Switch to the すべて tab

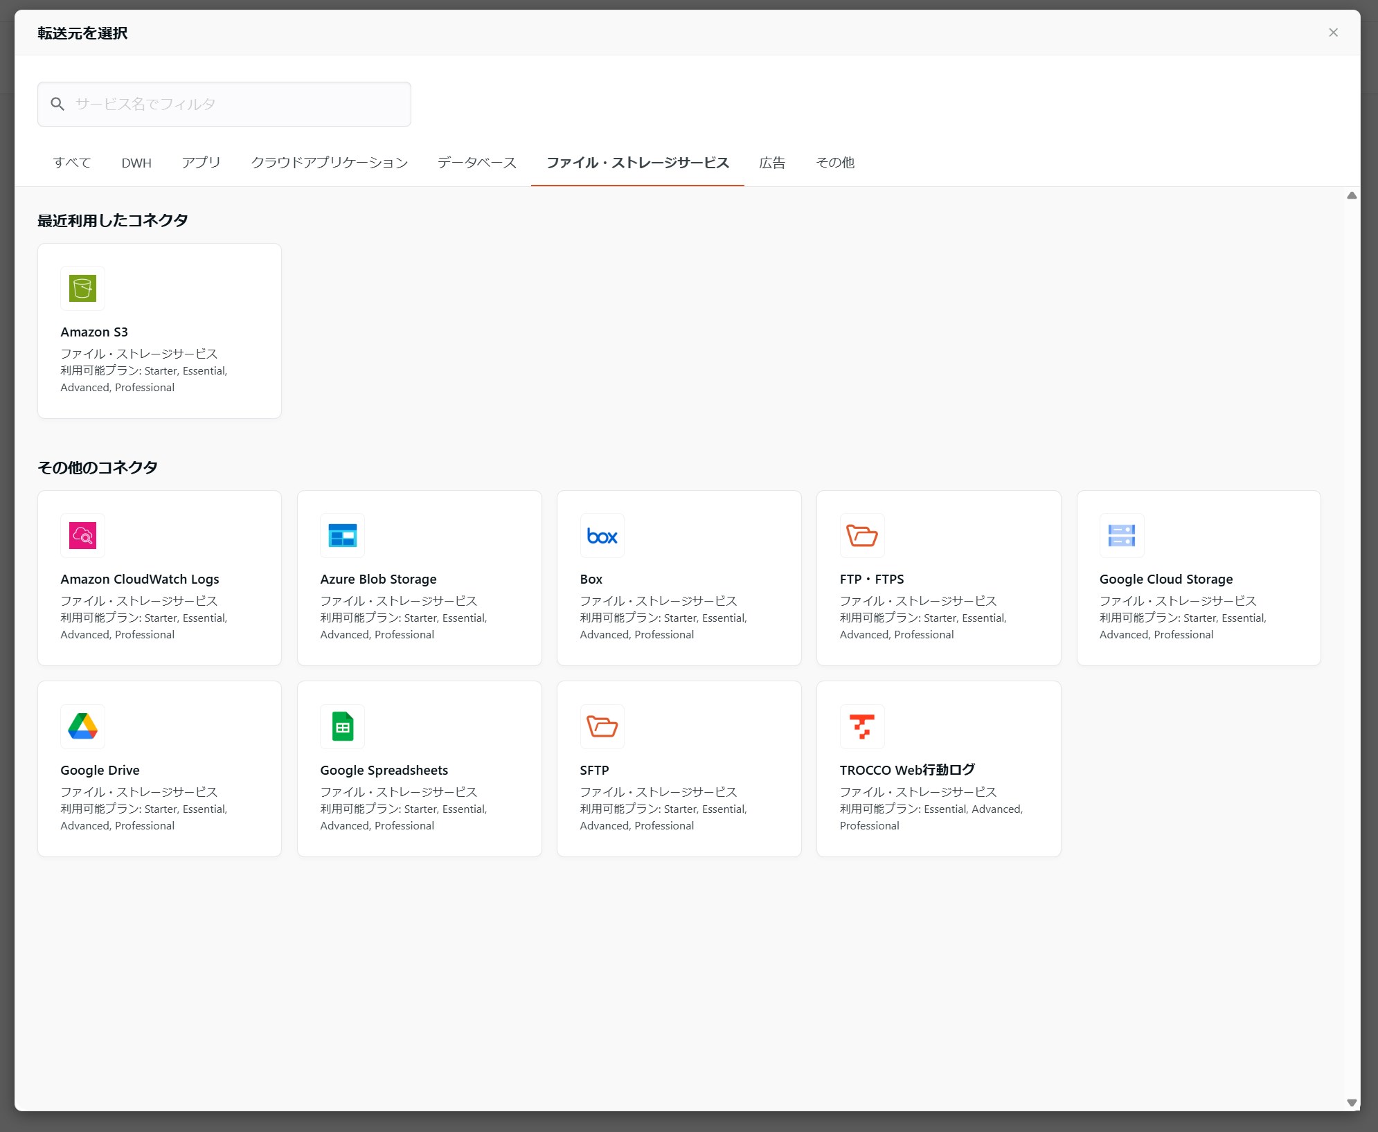(x=72, y=163)
